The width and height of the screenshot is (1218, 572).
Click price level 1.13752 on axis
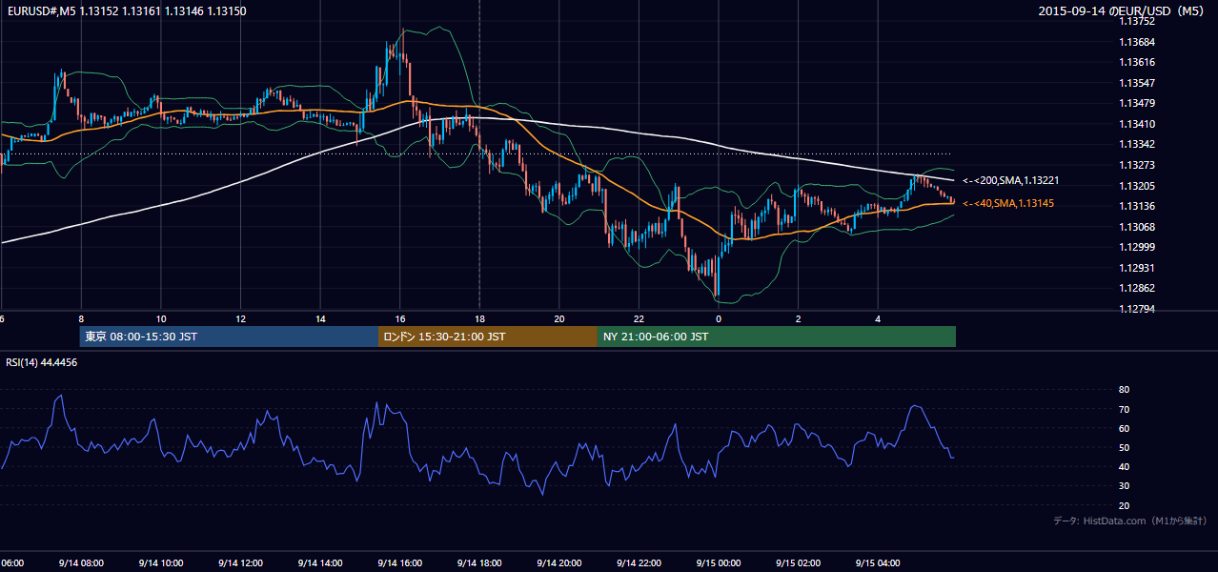click(1139, 22)
